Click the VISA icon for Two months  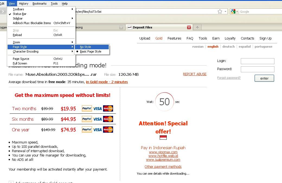click(97, 109)
